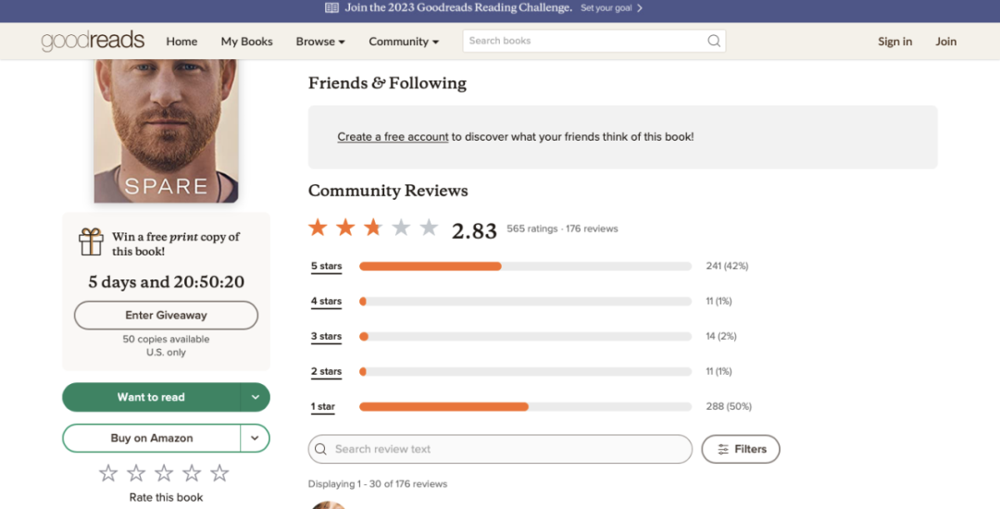Focus the Search review text field

pyautogui.click(x=500, y=449)
